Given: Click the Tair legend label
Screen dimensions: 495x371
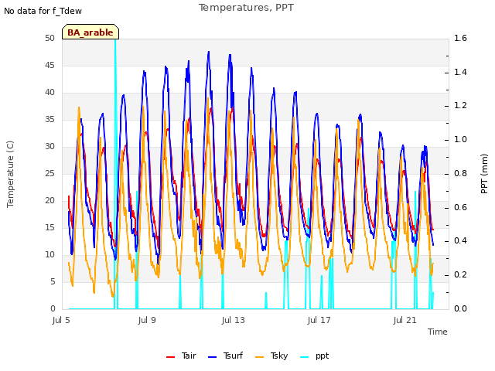Looking at the screenshot, I should coord(189,356).
